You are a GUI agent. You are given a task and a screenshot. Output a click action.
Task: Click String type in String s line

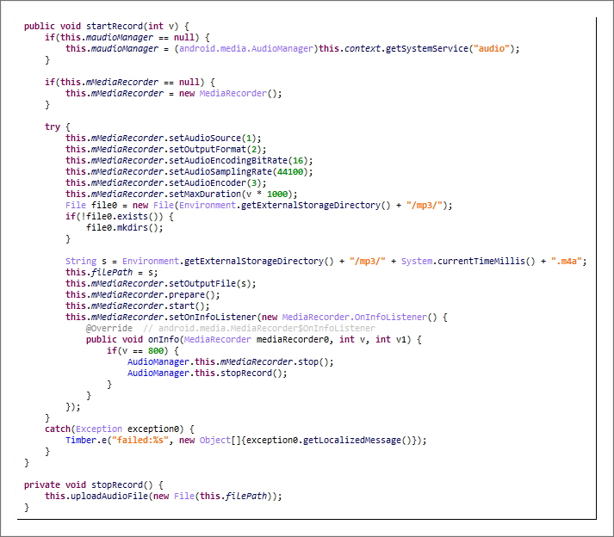point(81,261)
